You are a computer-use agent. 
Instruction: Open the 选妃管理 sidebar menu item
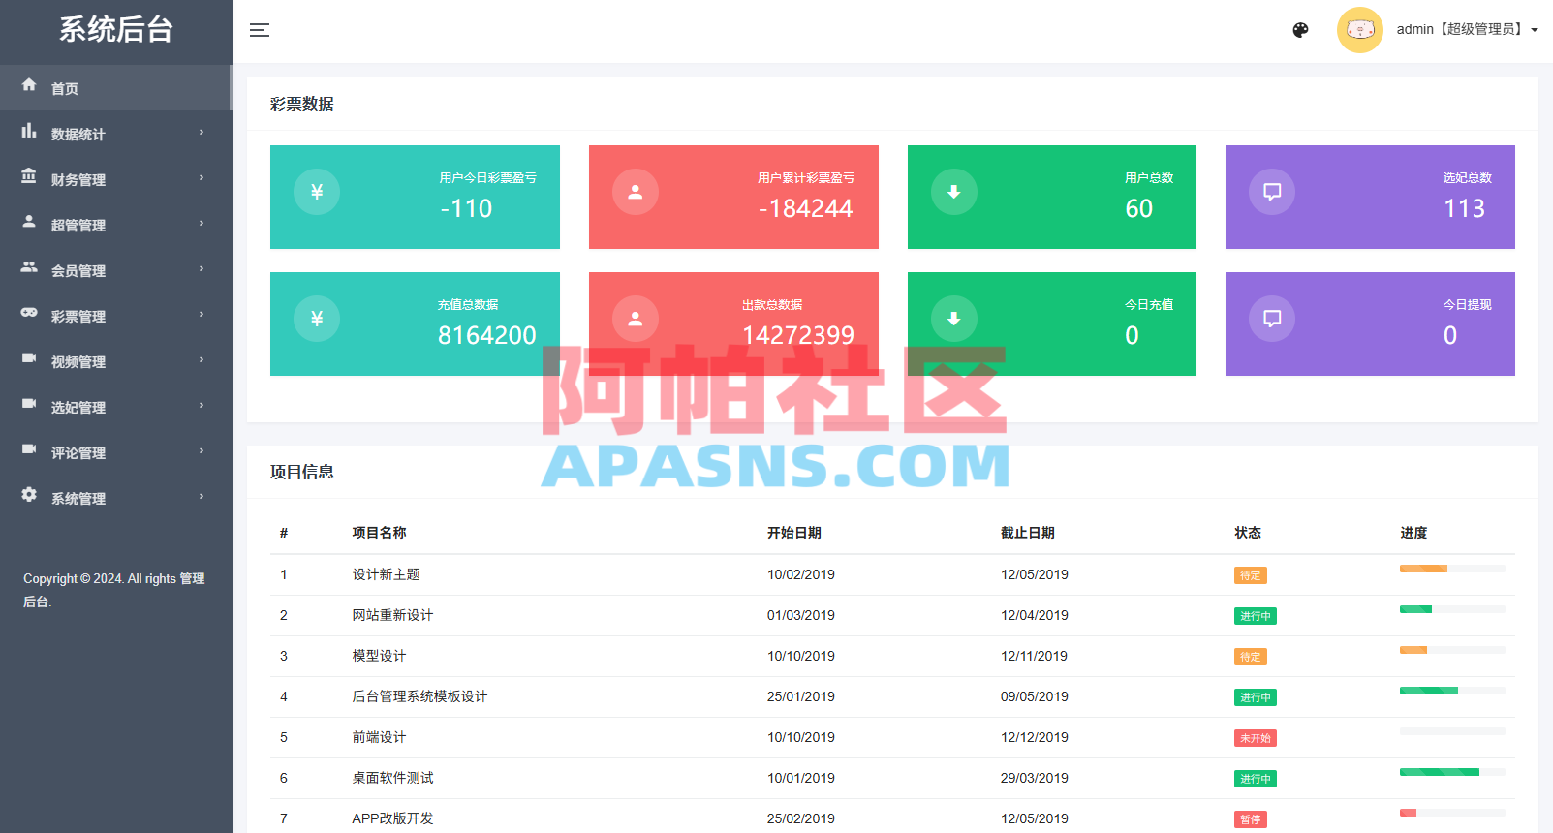(115, 407)
